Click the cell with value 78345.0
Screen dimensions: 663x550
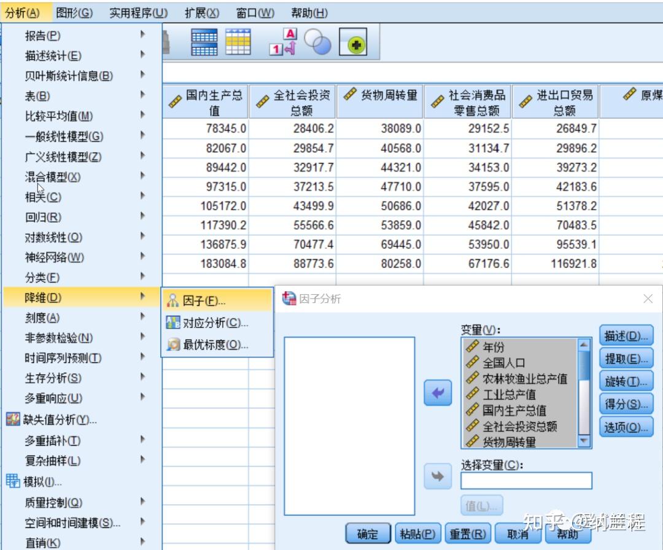click(x=206, y=128)
